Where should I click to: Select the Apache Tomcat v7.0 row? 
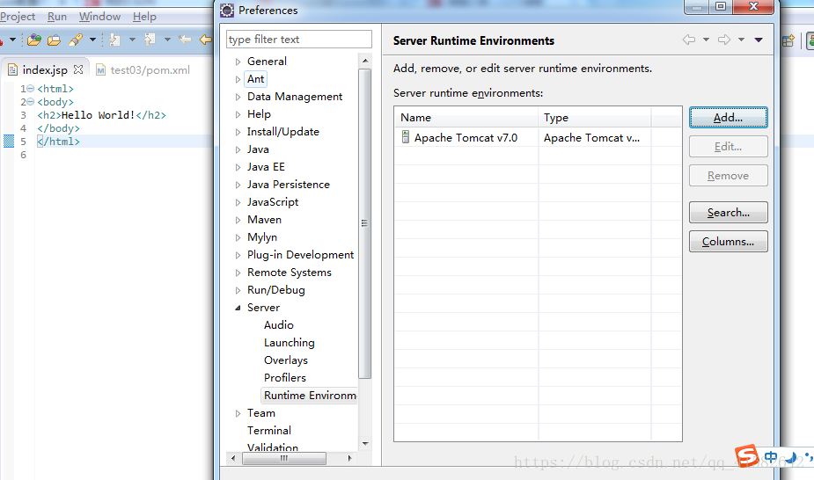[538, 138]
